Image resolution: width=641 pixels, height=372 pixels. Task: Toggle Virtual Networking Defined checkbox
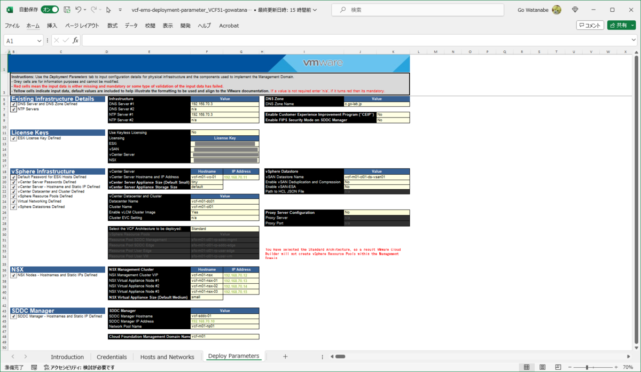[x=13, y=201]
